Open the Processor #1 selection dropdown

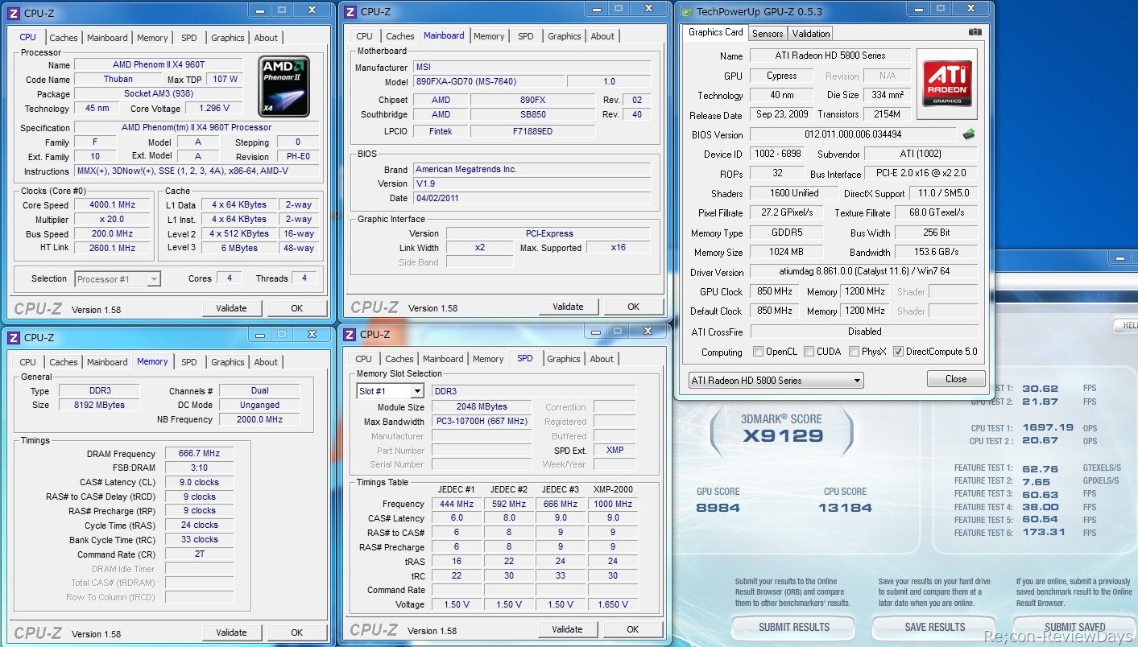[x=118, y=279]
